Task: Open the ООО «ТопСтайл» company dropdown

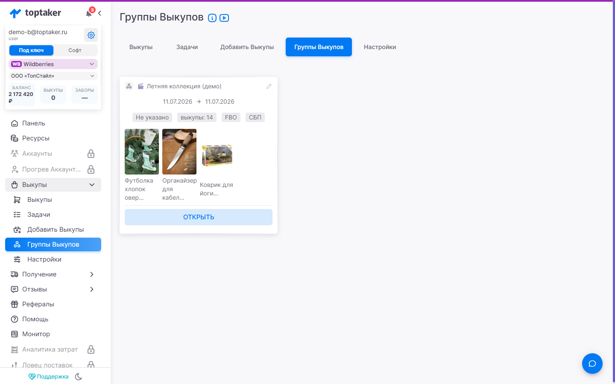Action: point(53,76)
